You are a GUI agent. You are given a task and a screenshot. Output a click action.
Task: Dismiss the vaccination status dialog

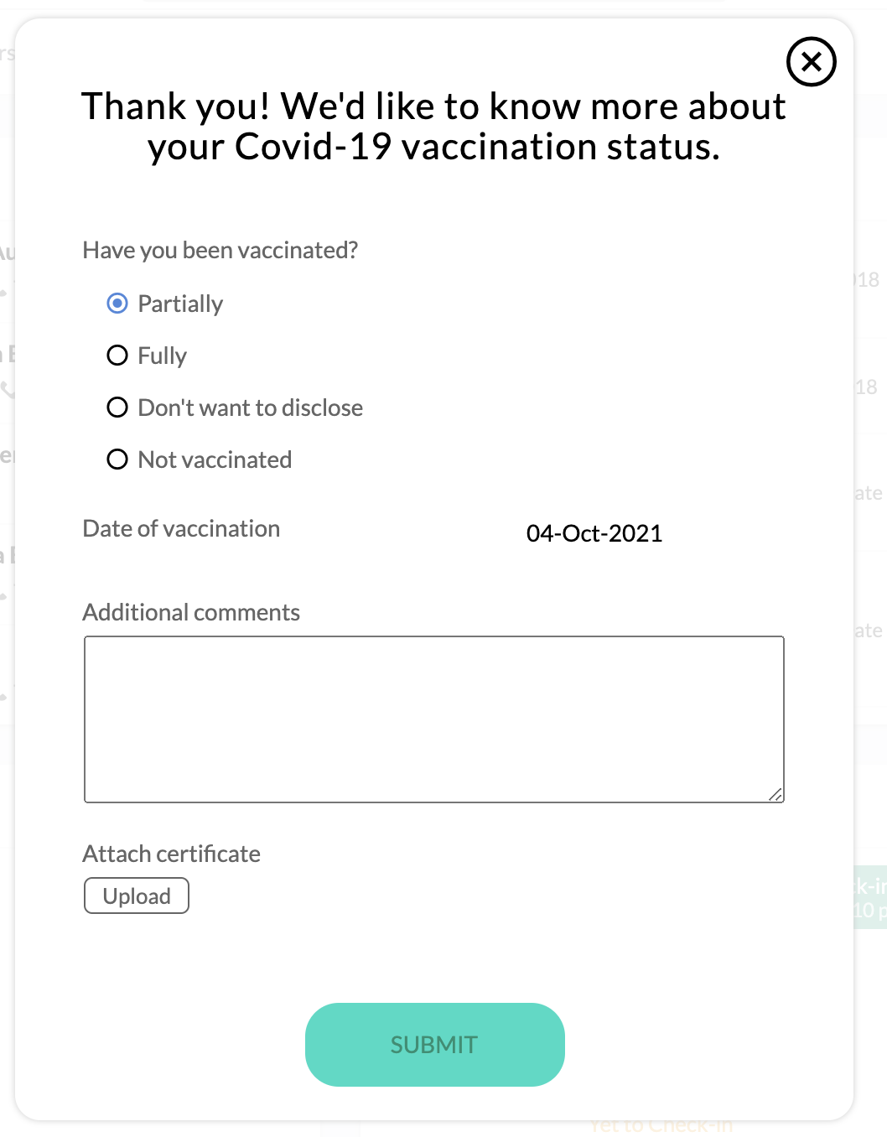811,62
